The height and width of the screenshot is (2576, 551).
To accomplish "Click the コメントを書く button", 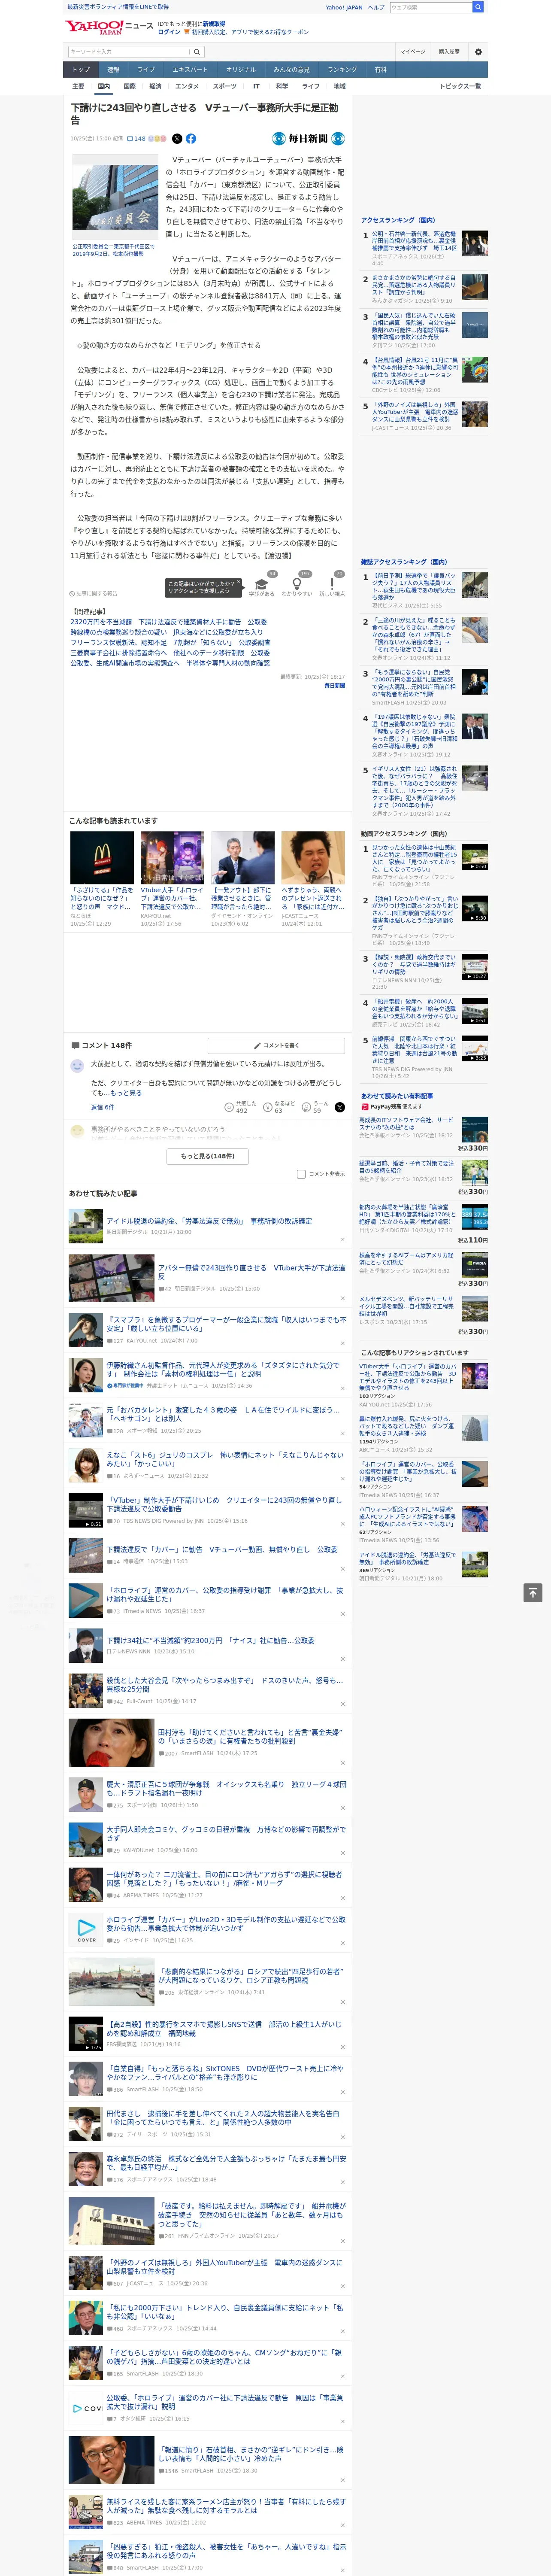I will [277, 1045].
